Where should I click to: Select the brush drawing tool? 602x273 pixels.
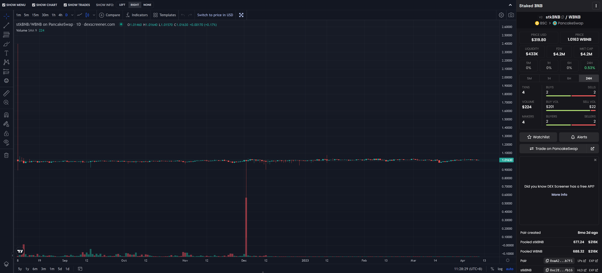click(6, 44)
